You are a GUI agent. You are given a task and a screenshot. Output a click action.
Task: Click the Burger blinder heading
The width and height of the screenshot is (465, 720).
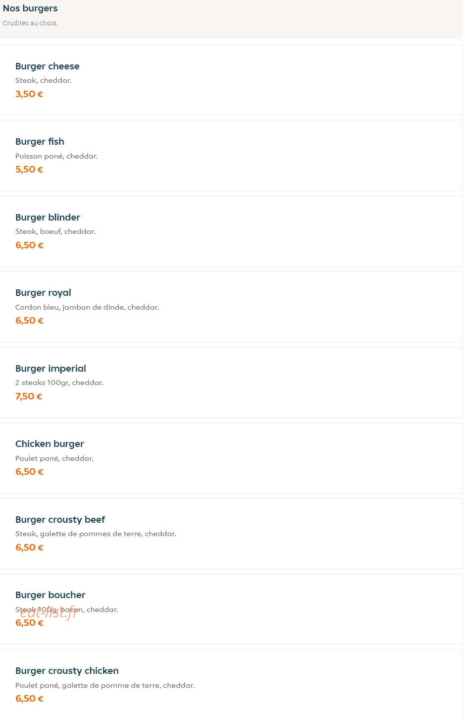[x=48, y=218]
